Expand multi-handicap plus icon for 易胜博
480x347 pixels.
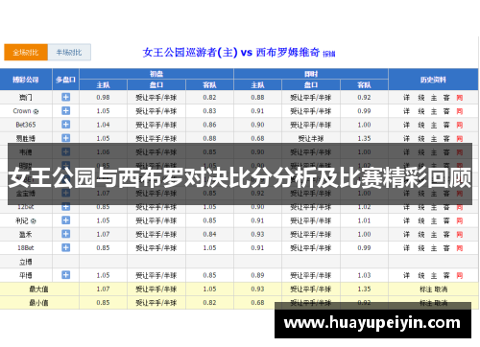(x=66, y=138)
